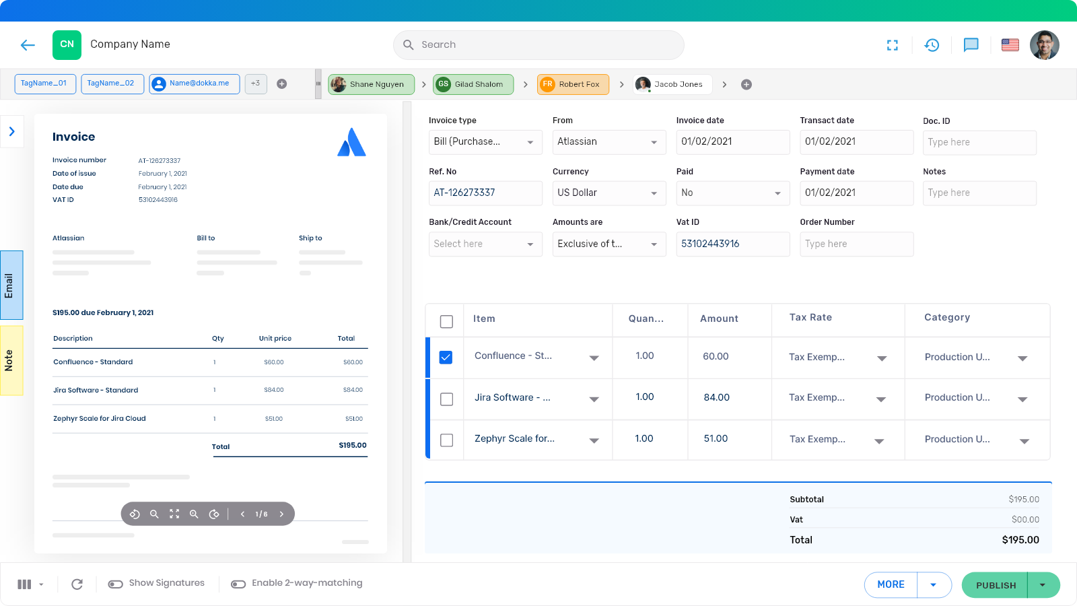Expand the Currency US Dollar dropdown
Screen dimensions: 1077x606
[x=609, y=193]
